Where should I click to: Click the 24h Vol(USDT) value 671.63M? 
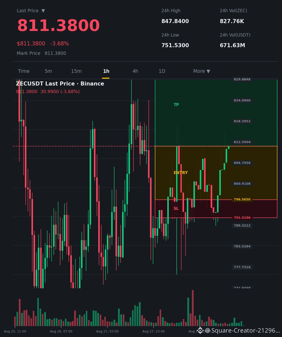tap(233, 45)
